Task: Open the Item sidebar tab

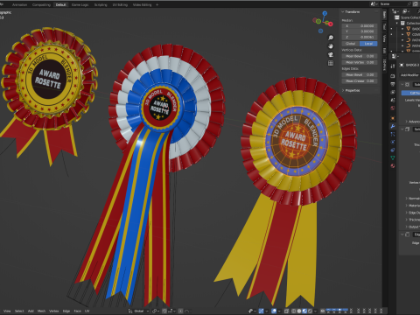Action: pos(385,15)
